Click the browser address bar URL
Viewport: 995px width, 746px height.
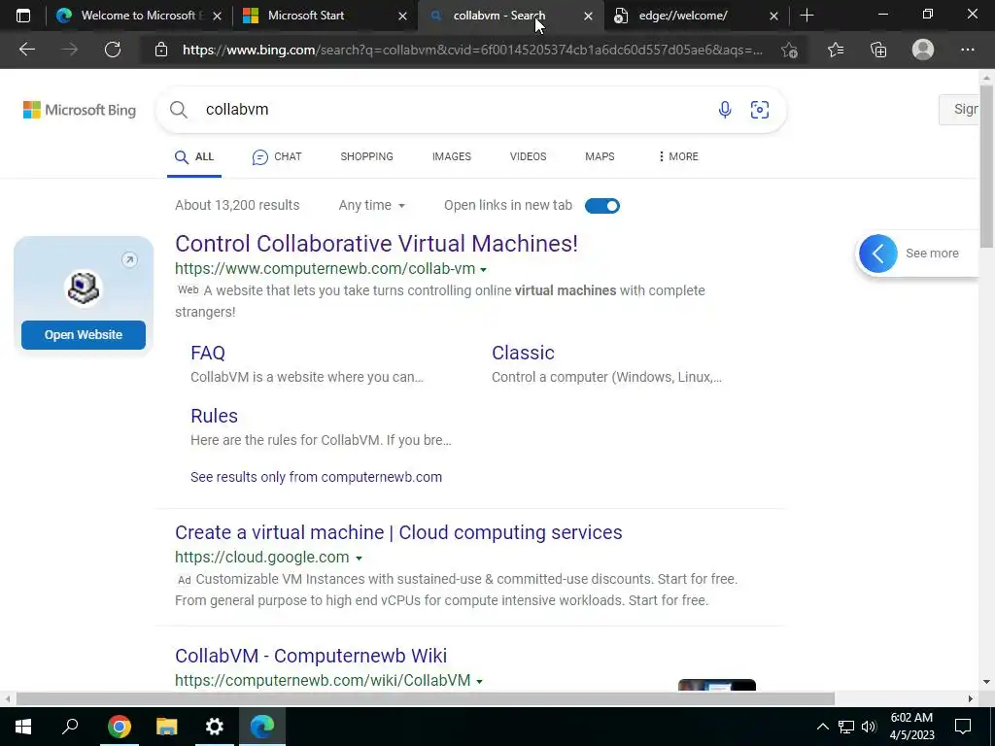tap(472, 50)
